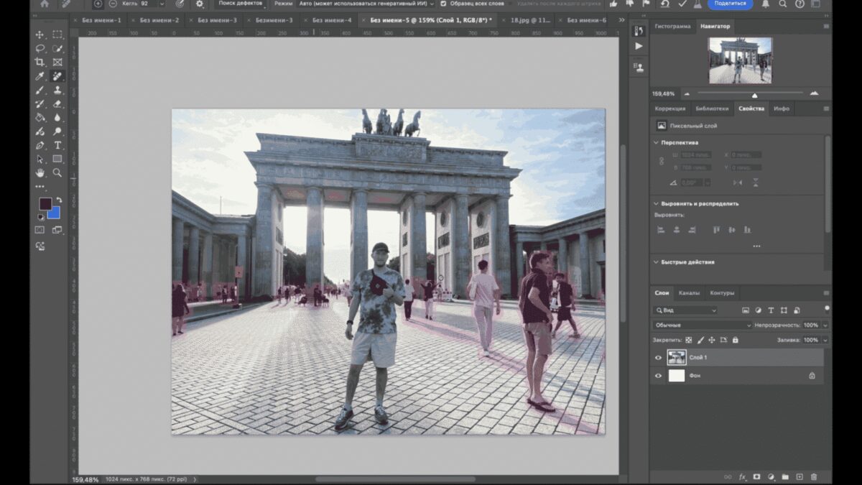Click the Поделиться button

pos(731,4)
